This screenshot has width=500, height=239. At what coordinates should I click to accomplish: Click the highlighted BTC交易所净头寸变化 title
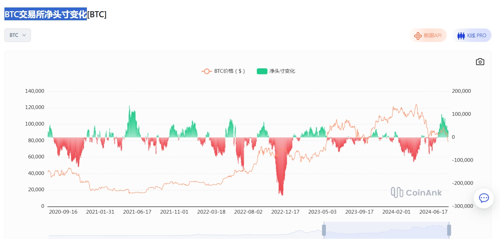click(x=45, y=14)
